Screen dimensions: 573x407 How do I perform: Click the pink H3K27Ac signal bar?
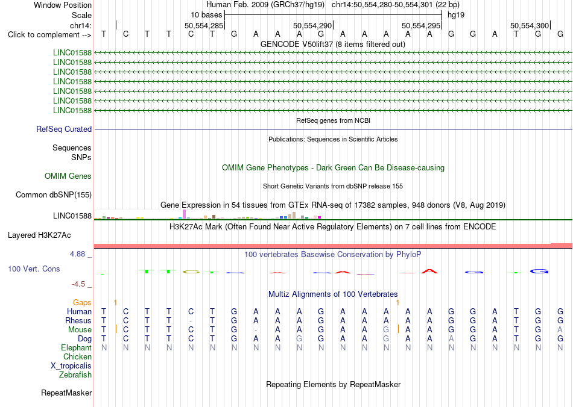pyautogui.click(x=333, y=246)
